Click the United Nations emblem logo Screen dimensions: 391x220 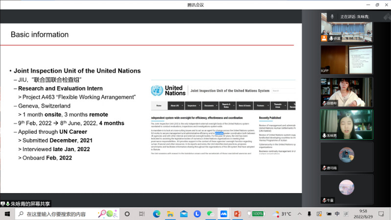click(157, 90)
